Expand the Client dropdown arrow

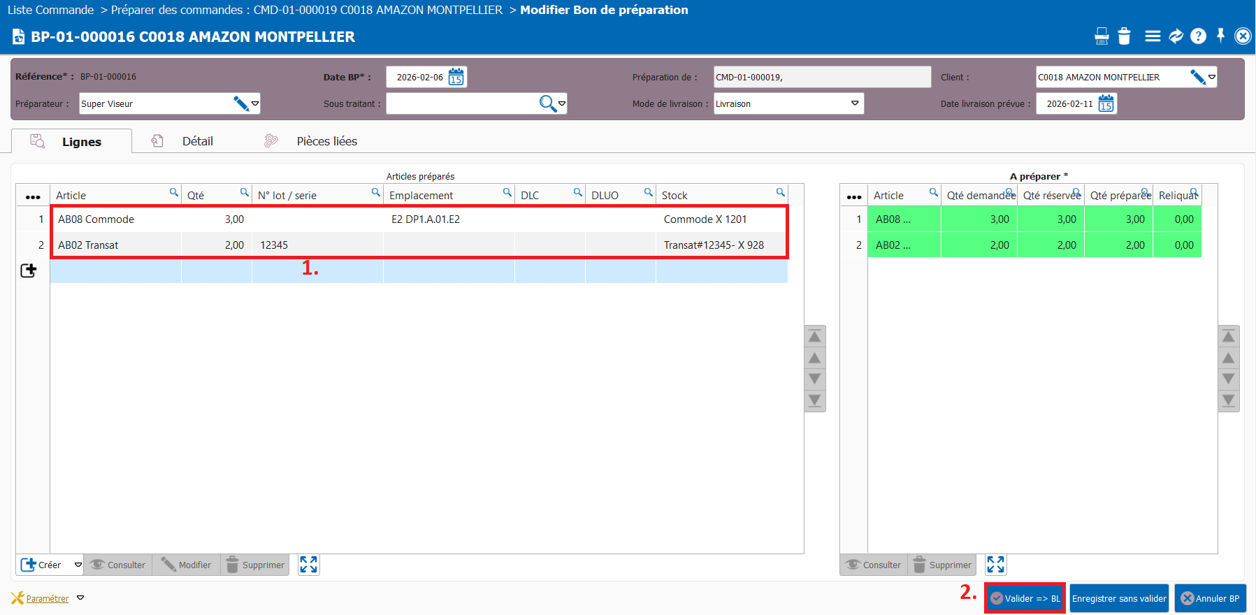(x=1212, y=77)
